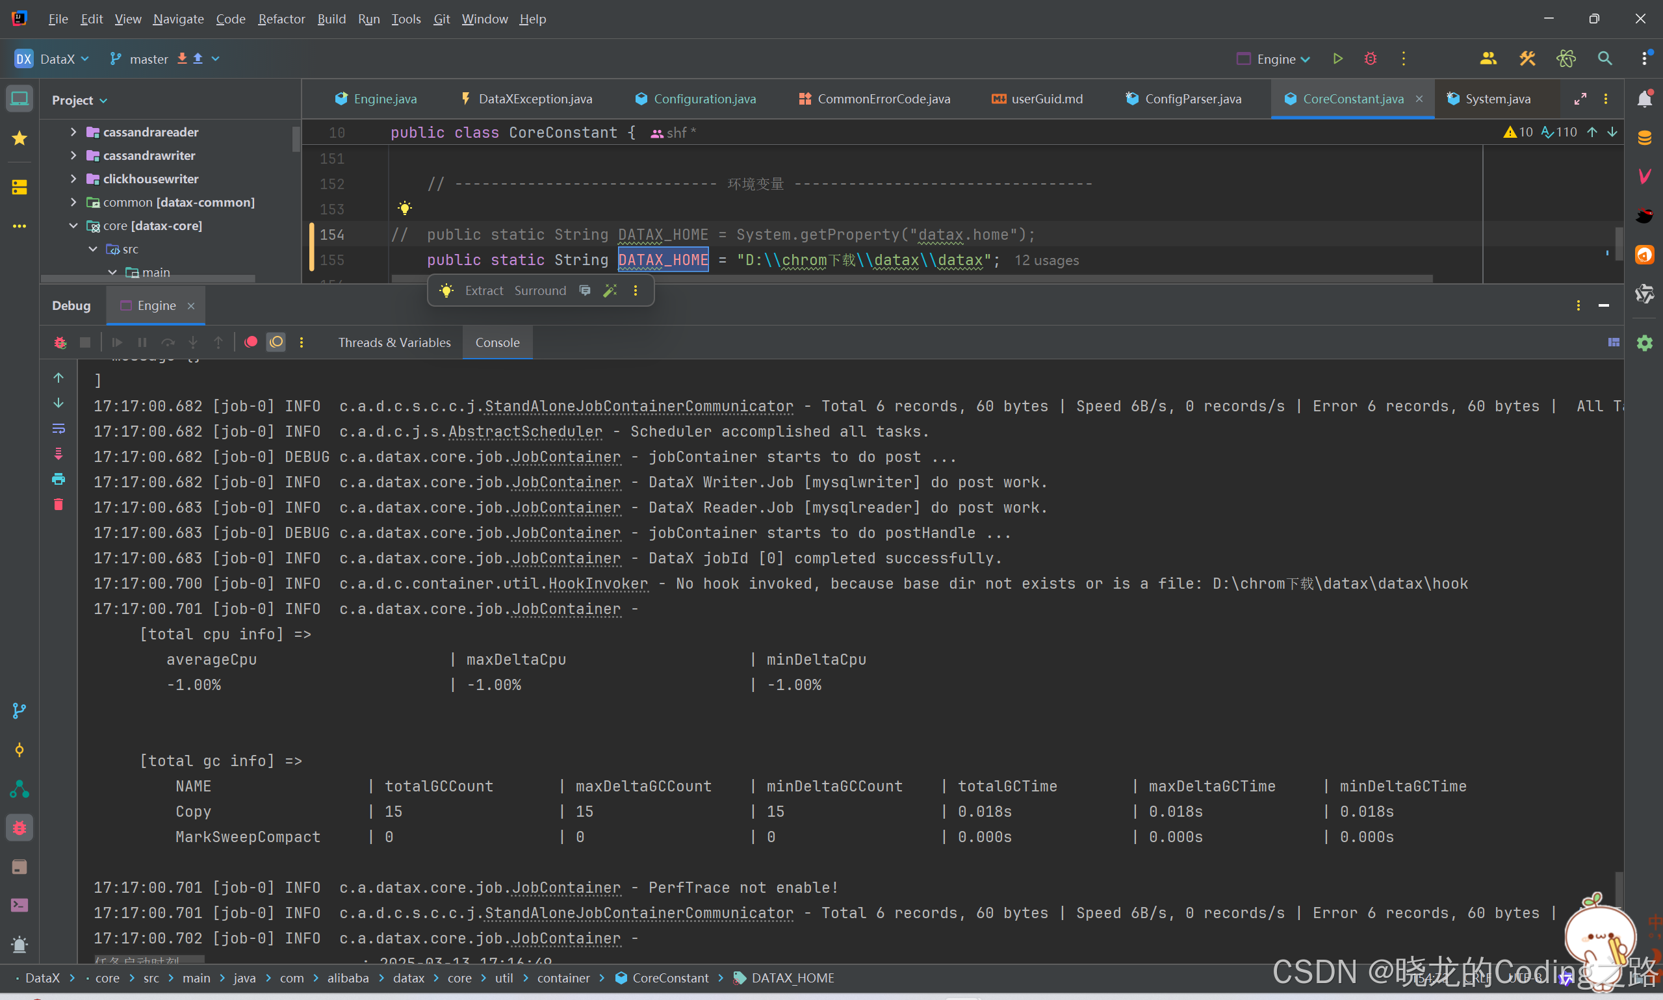Switch to Threads & Variables tab
Screen dimensions: 1663x1000
tap(394, 342)
